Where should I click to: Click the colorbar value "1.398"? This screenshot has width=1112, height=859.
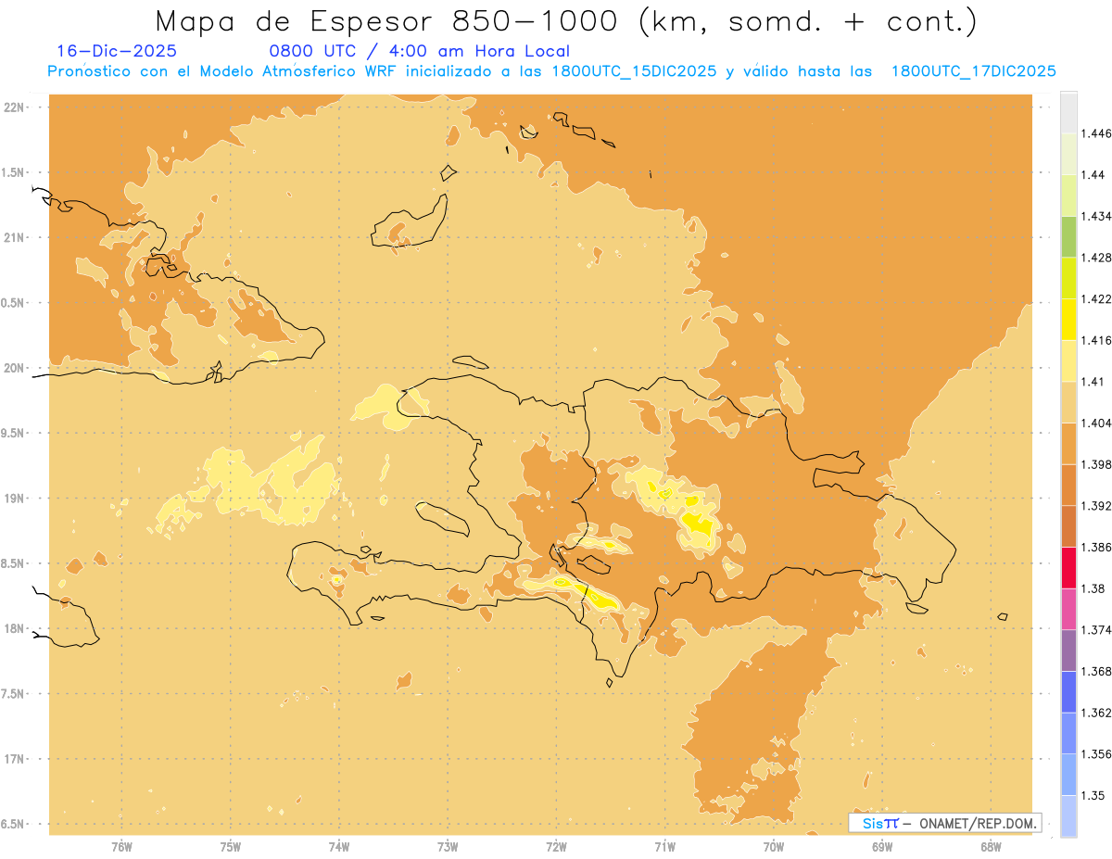1096,464
